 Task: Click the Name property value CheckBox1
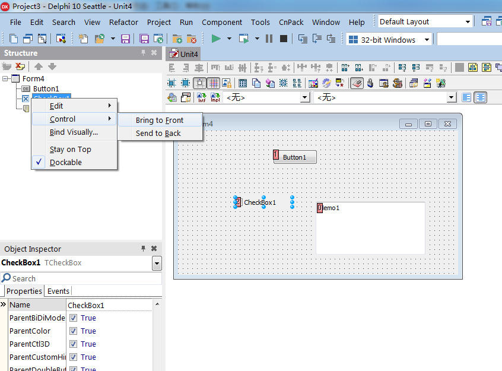point(109,305)
